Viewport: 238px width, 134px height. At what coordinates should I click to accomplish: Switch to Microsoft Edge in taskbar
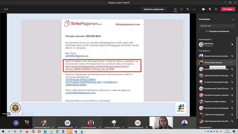[x=45, y=131]
